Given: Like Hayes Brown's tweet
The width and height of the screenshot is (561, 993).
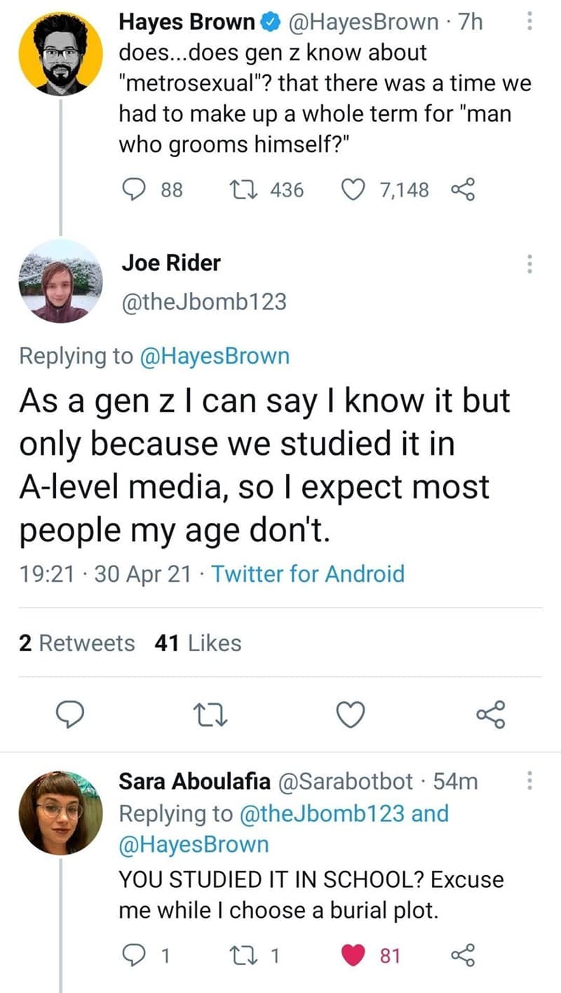Looking at the screenshot, I should (x=353, y=189).
